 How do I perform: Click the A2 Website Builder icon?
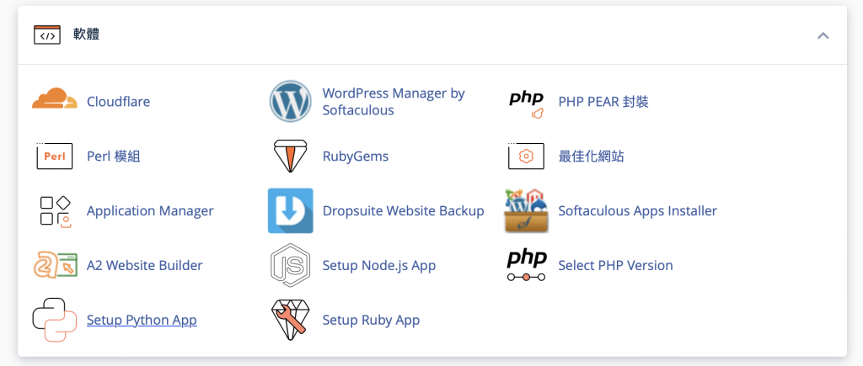55,265
